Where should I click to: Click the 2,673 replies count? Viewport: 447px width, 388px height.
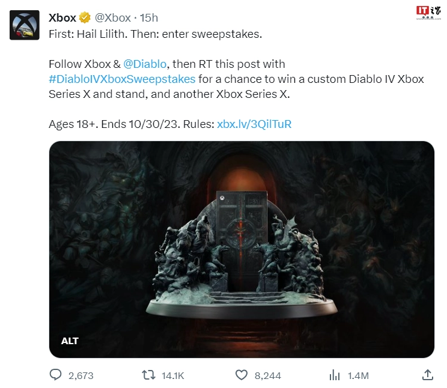81,376
